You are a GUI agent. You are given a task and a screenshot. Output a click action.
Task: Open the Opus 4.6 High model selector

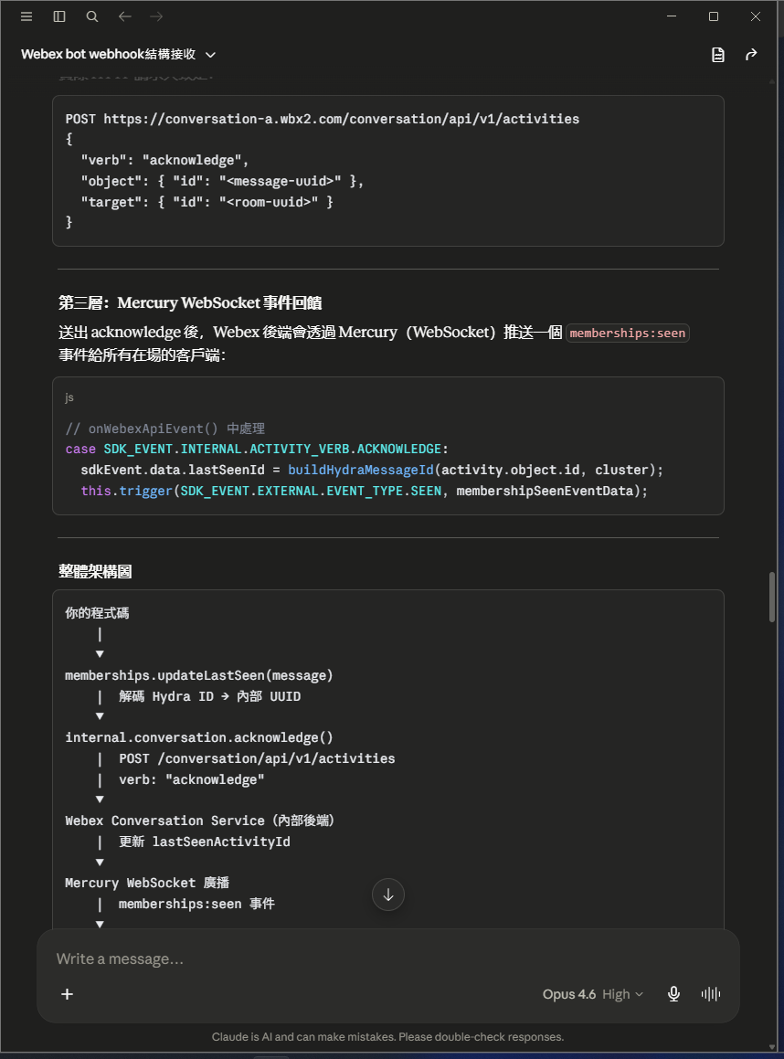click(592, 994)
